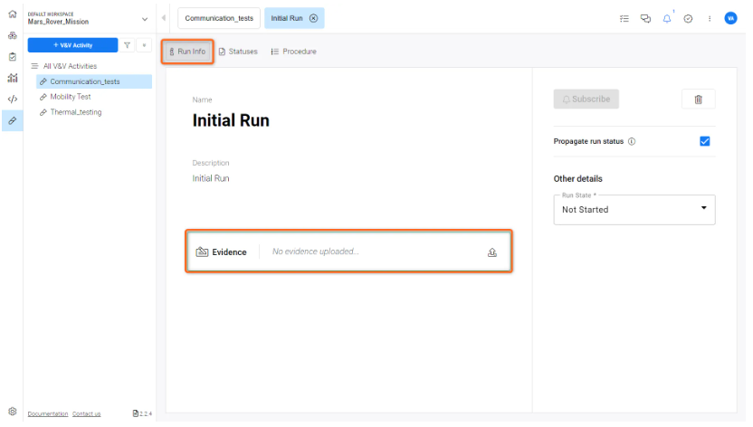Click the blue V&V Activity button
Screen dimensions: 753x427
pyautogui.click(x=72, y=45)
